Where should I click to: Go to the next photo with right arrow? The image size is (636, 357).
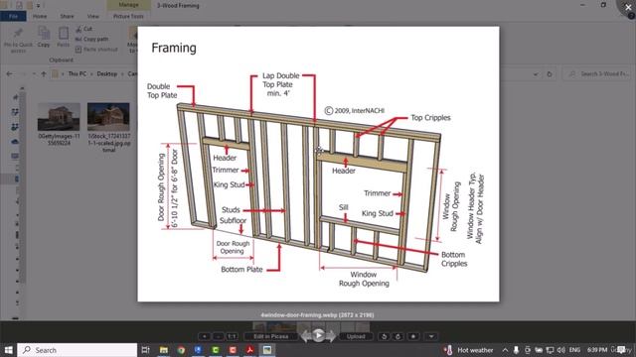coord(331,336)
